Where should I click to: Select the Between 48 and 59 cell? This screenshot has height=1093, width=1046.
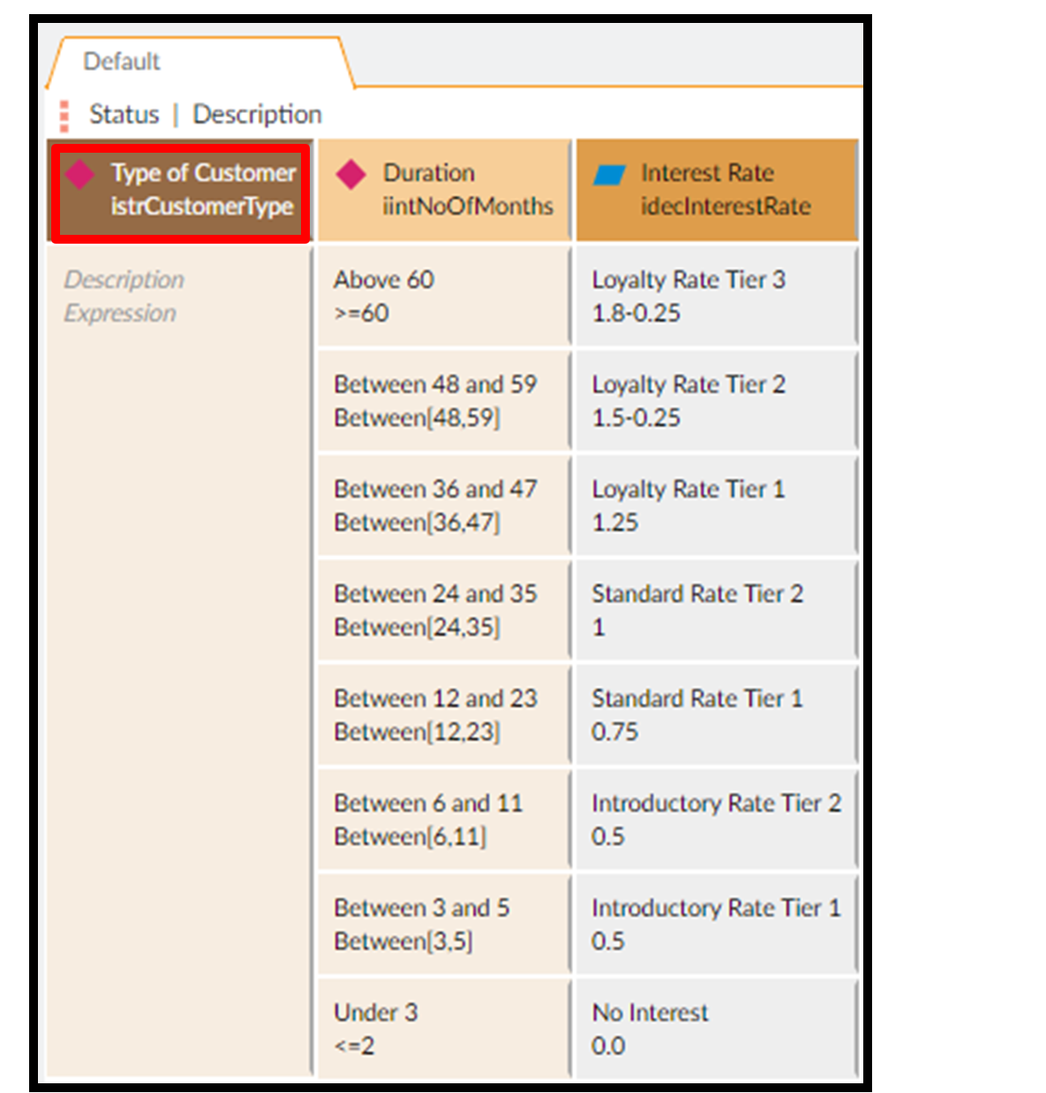(444, 402)
